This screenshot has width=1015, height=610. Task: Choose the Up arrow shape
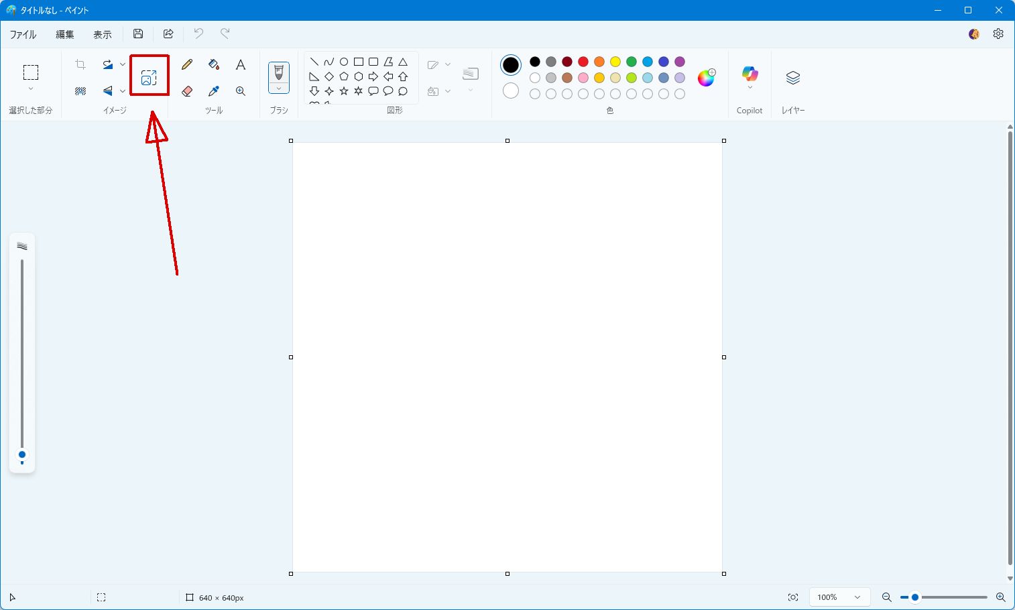pos(403,76)
